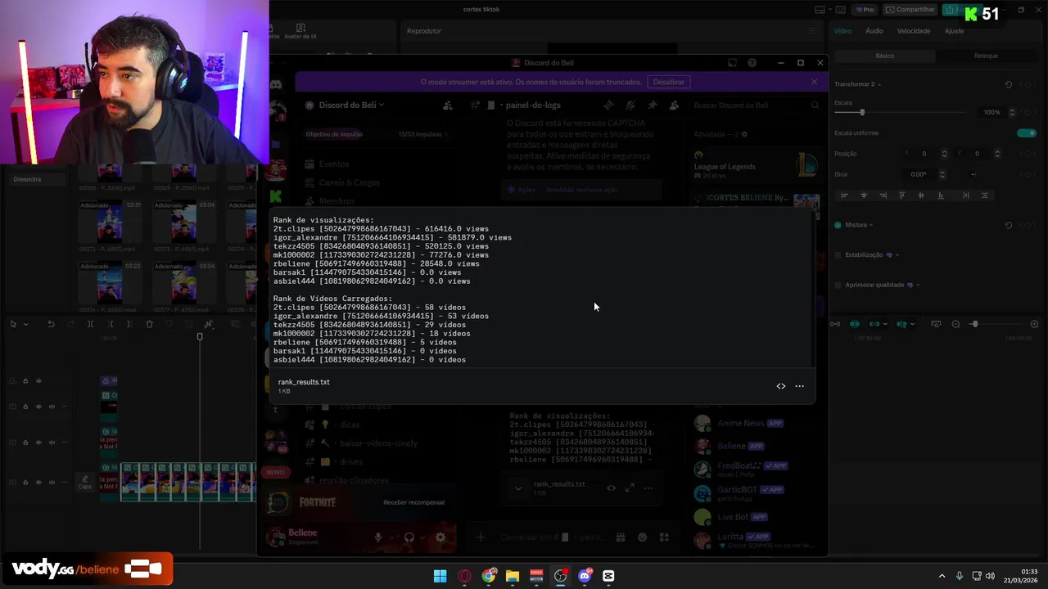Switch to the Ajuste tab in CapCut

coord(954,31)
